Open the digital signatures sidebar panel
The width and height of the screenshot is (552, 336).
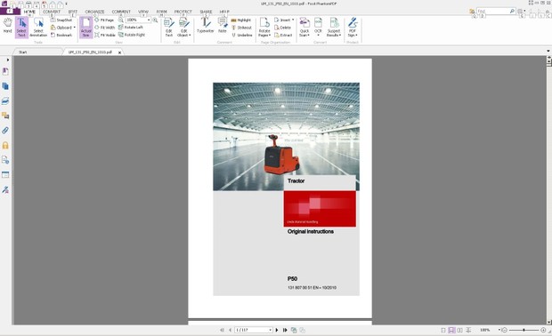click(x=5, y=189)
